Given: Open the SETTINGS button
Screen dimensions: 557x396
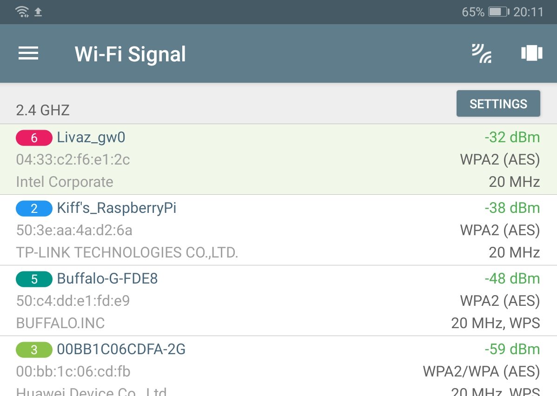Looking at the screenshot, I should (498, 103).
